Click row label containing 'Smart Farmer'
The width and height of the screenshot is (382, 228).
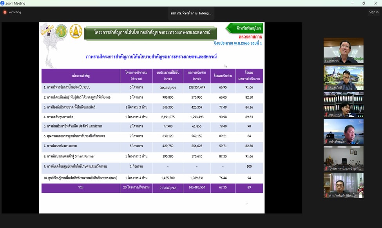coord(69,156)
